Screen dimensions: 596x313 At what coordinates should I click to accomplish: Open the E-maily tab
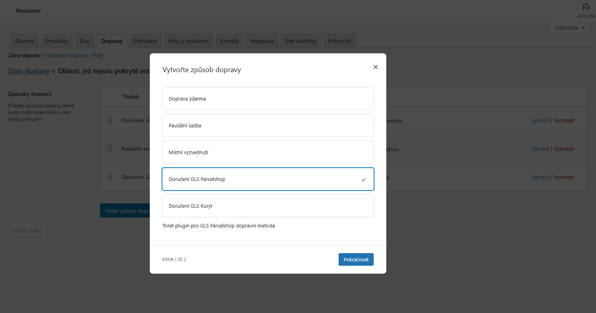point(229,41)
